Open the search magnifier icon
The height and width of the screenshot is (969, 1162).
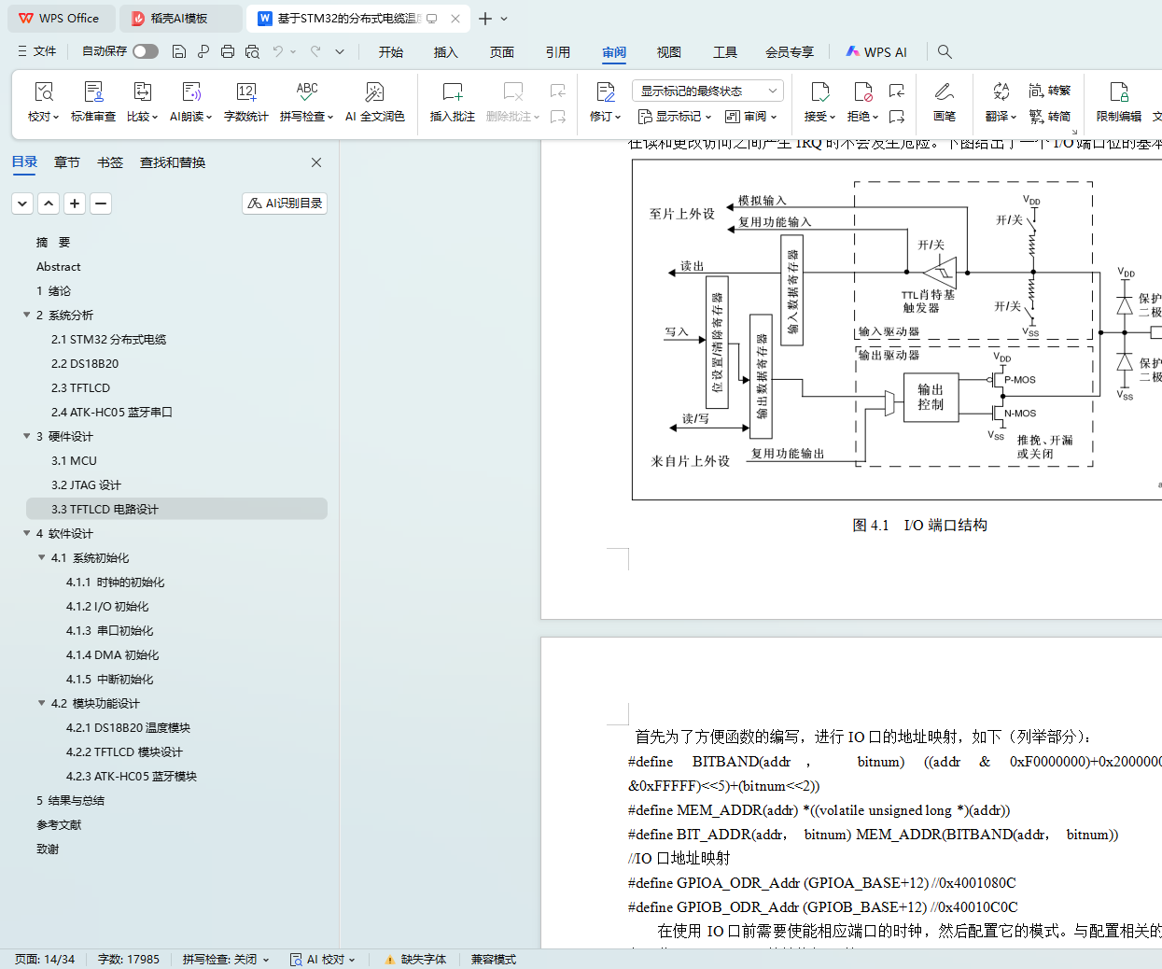click(945, 52)
